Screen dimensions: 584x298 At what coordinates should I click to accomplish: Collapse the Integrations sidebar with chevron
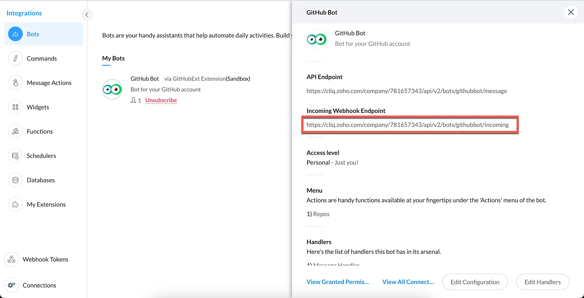[87, 15]
